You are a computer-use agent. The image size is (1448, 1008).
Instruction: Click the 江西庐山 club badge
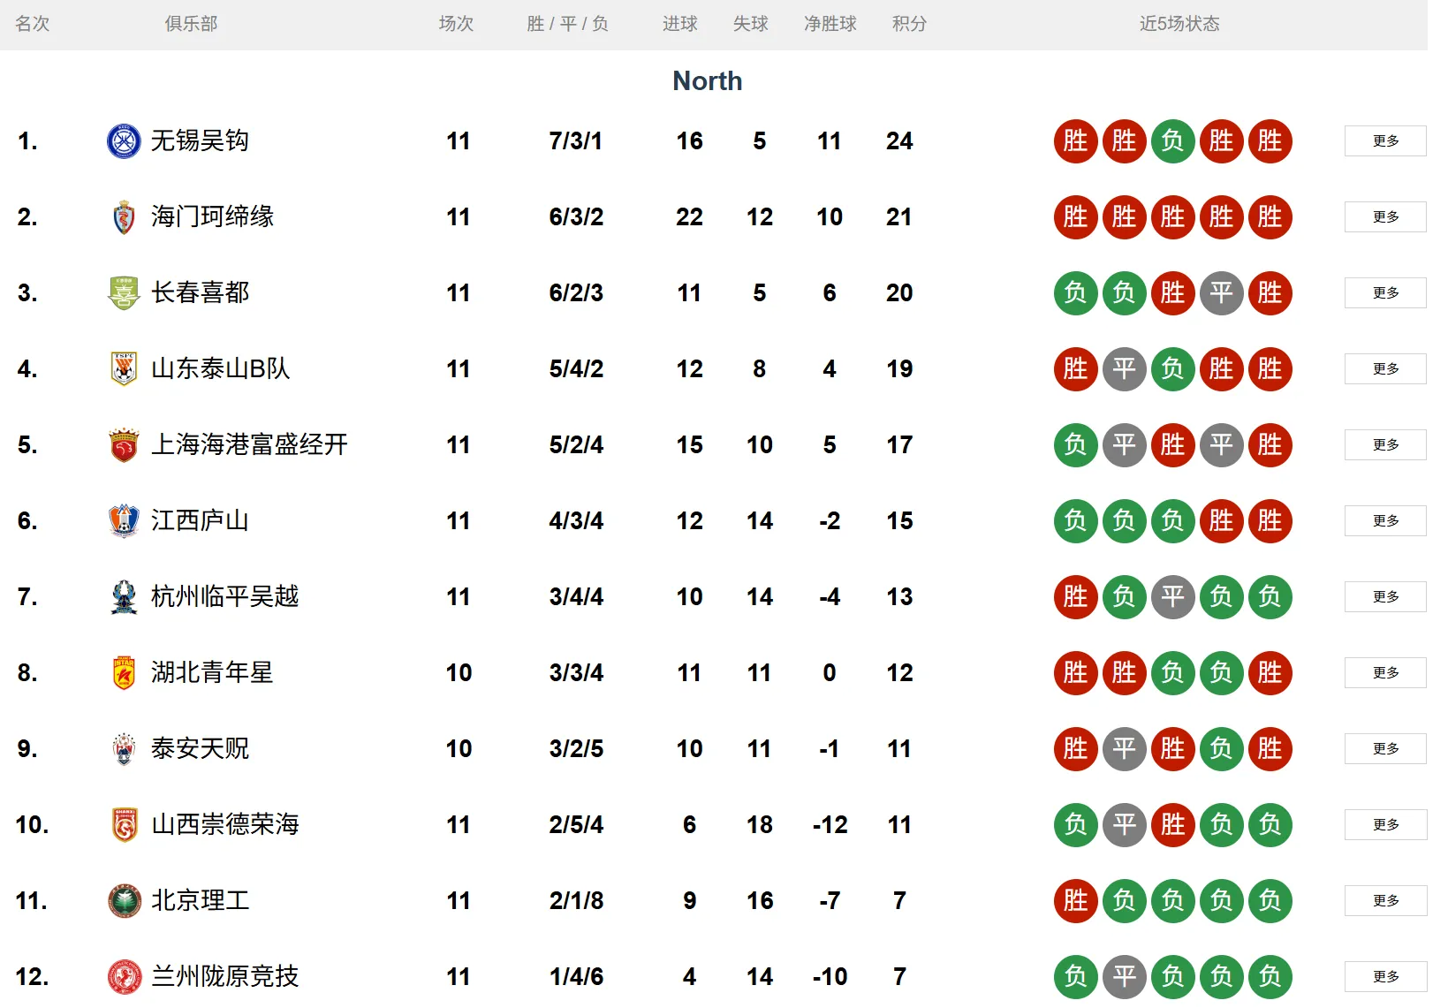point(124,521)
